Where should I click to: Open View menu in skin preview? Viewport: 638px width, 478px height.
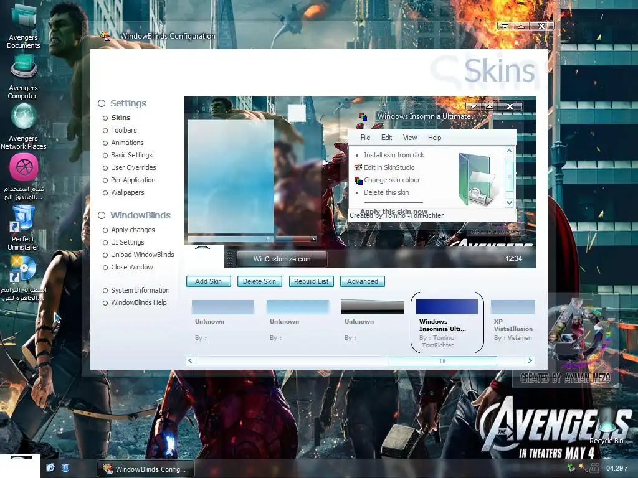[410, 138]
